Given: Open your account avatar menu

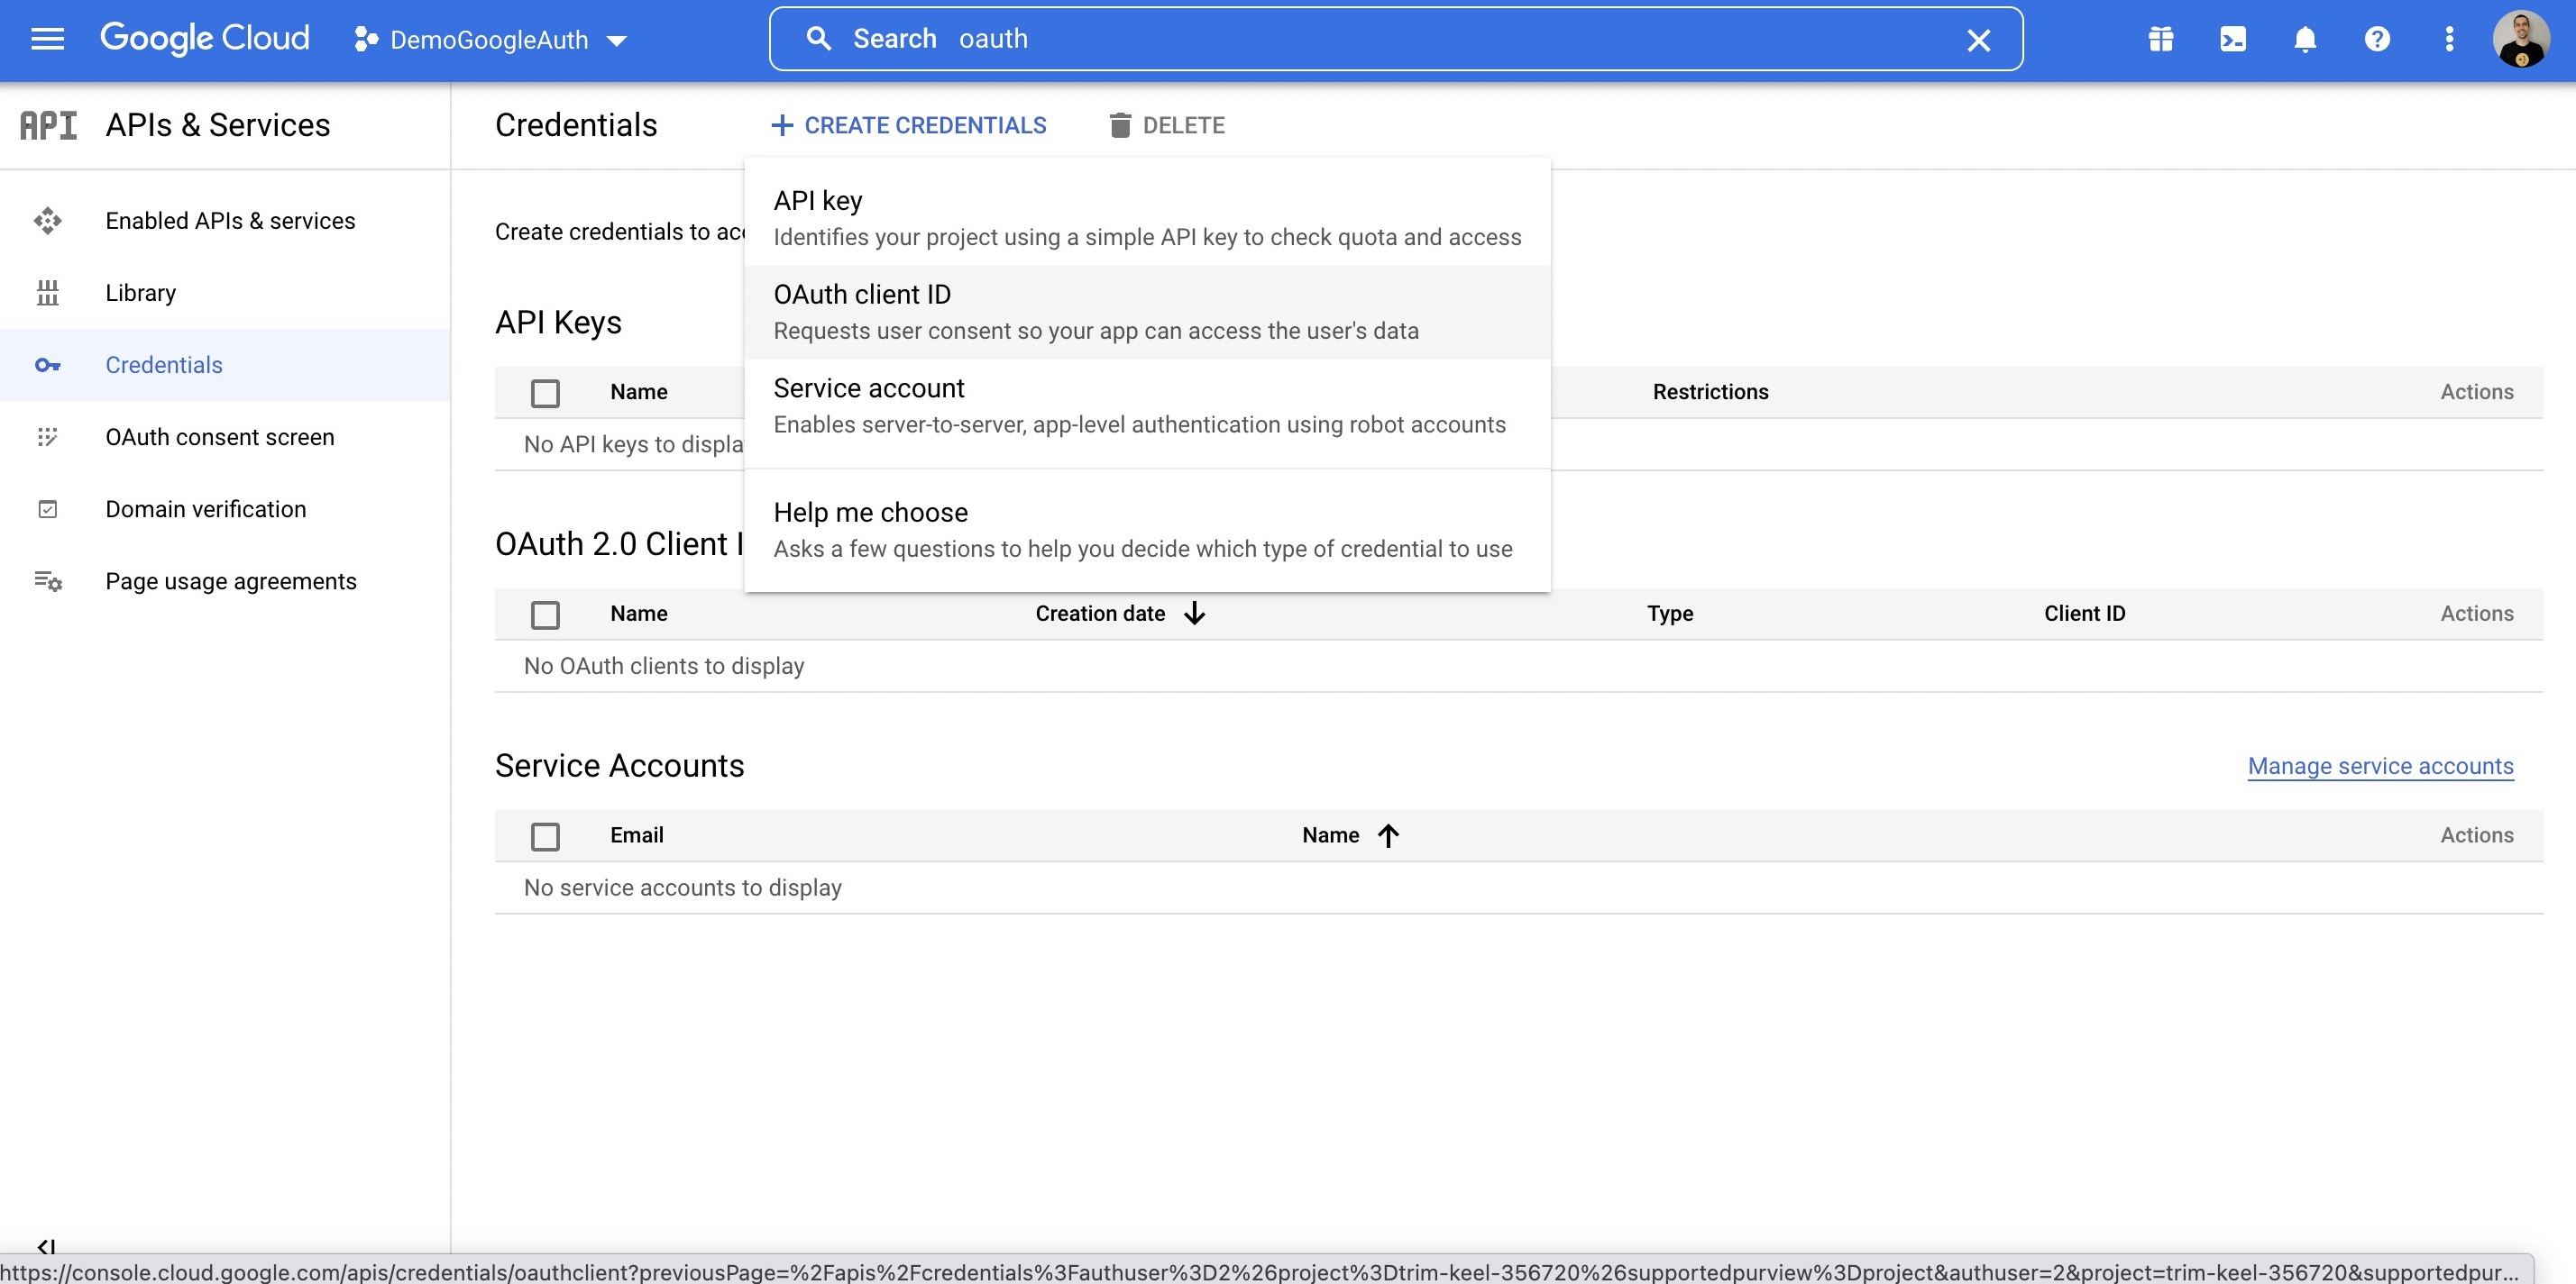Looking at the screenshot, I should [x=2523, y=39].
